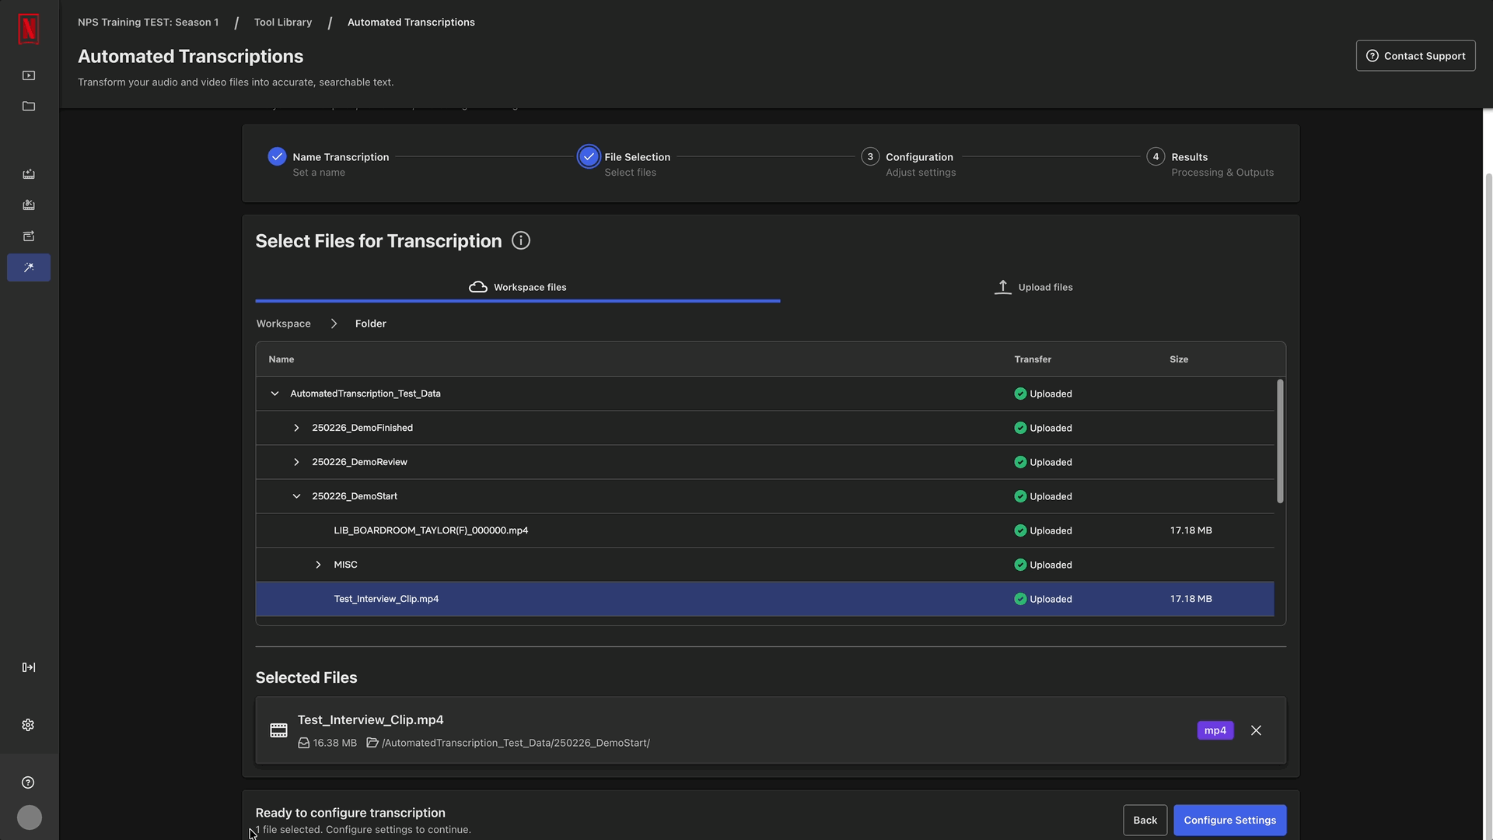This screenshot has height=840, width=1493.
Task: Open settings gear in sidebar
Action: 28,725
